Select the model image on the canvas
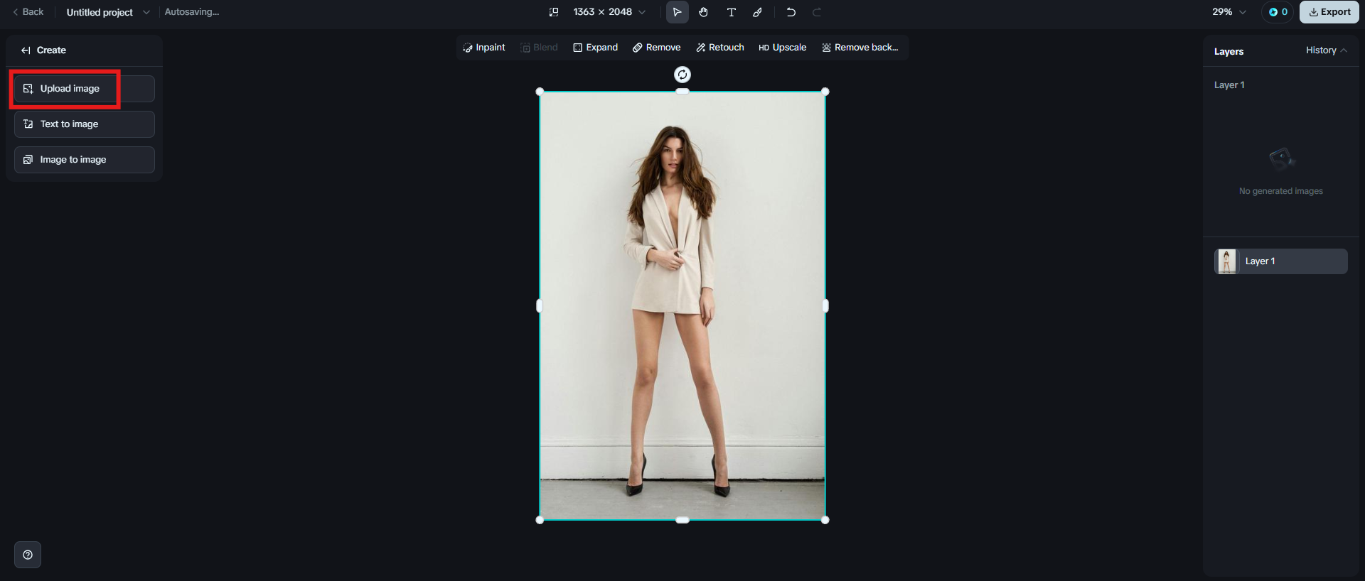 (x=682, y=305)
